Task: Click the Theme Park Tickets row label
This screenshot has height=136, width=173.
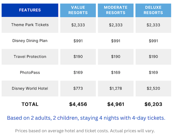Action: click(x=30, y=25)
